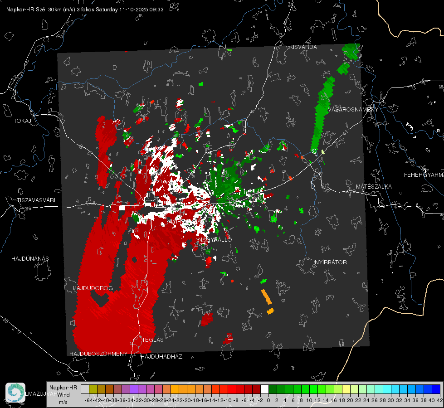Viewport: 444px width, 408px height.
Task: Select the HAJDÚBÖSZÖRMÉNY label
Action: pyautogui.click(x=98, y=354)
